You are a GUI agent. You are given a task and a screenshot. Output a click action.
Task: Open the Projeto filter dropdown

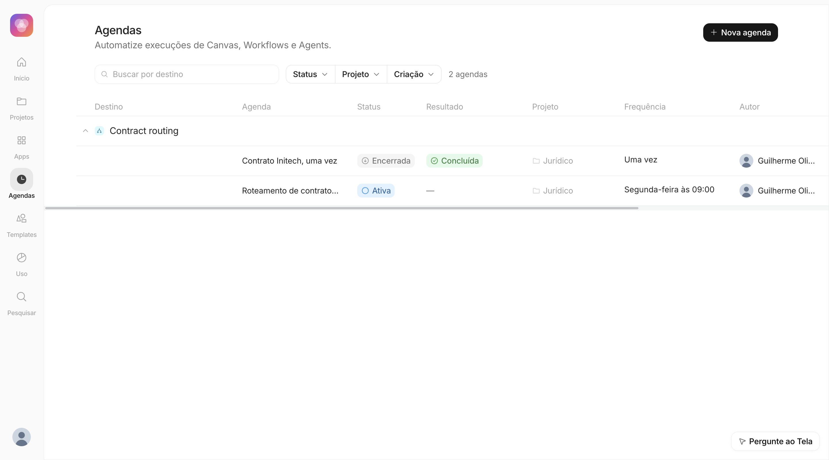361,74
